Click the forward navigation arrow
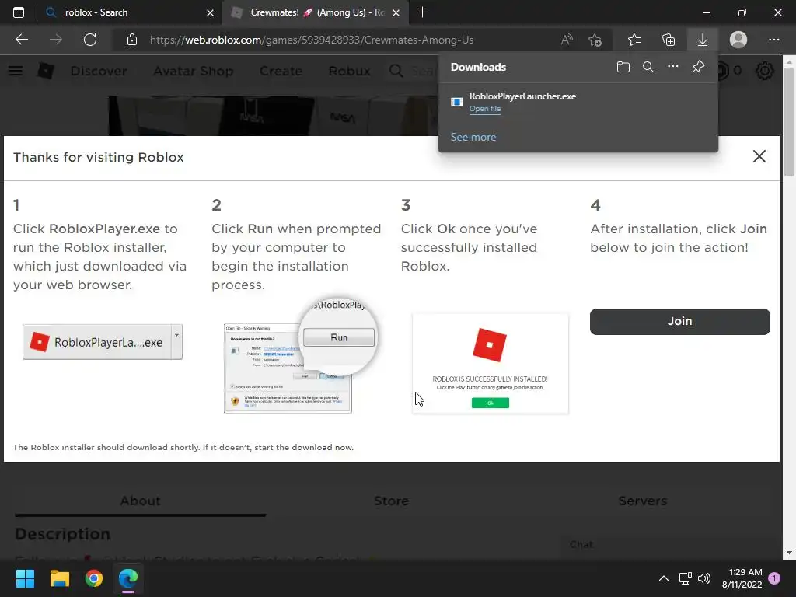This screenshot has width=796, height=597. click(56, 40)
